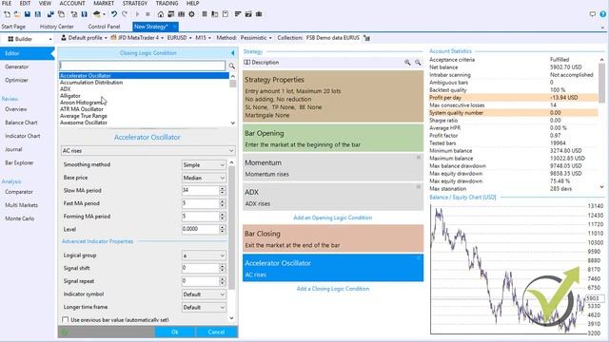Click the settings gear icon in toolbar
The height and width of the screenshot is (342, 609).
coord(191,14)
